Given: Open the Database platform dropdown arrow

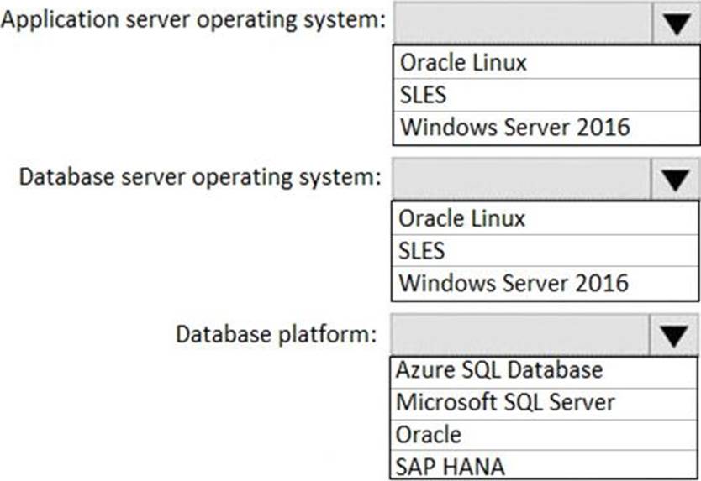Looking at the screenshot, I should point(674,335).
